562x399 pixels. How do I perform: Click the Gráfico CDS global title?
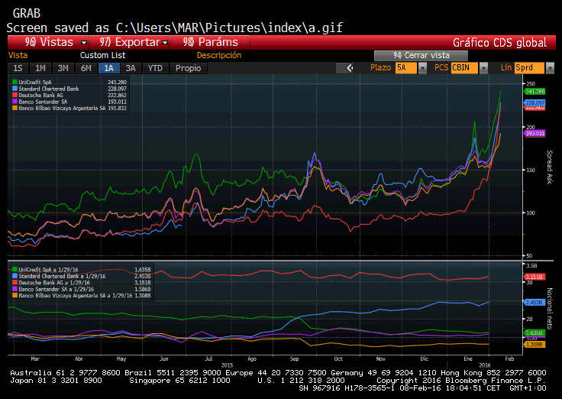coord(499,43)
